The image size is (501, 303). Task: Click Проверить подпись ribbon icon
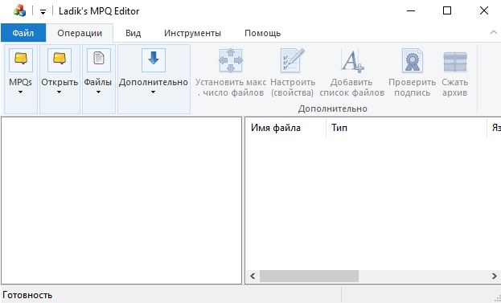point(413,60)
